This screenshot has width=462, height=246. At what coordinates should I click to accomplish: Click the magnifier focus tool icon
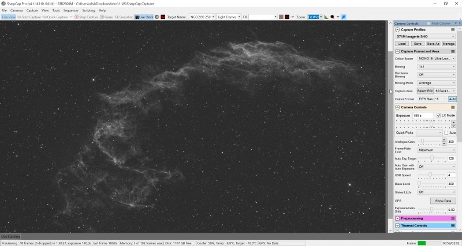click(x=333, y=17)
